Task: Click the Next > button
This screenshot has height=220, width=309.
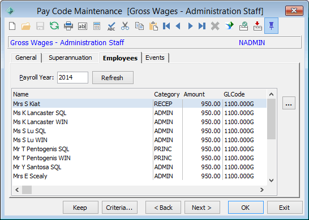Action: (202, 208)
